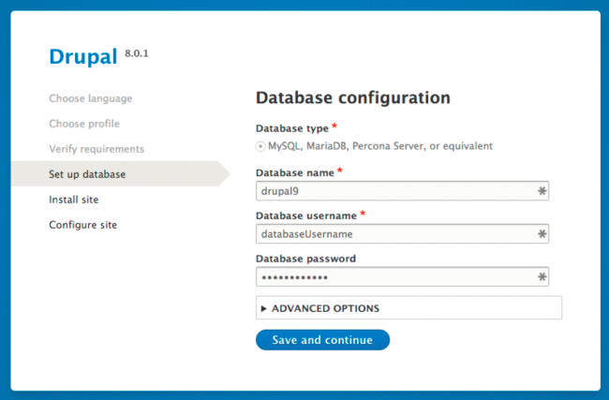Click the Database configuration heading
Screen dimensions: 609x400
[353, 97]
